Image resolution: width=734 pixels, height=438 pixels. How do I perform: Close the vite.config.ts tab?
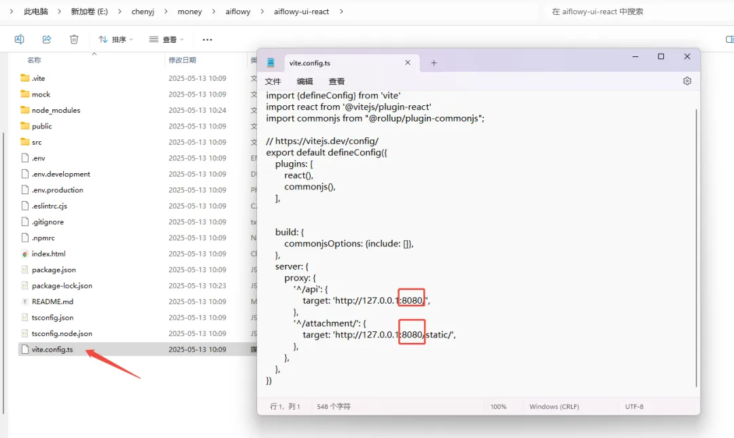(408, 62)
